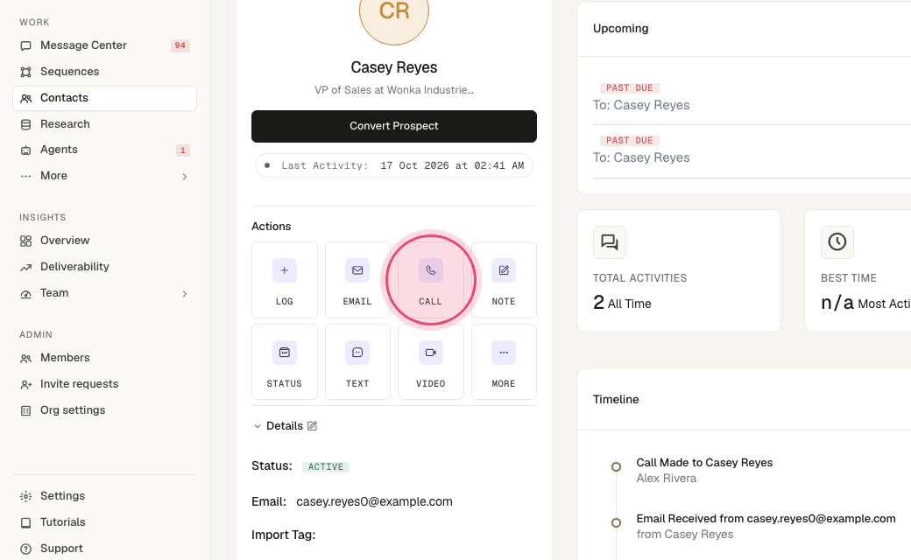Click the EMAIL action button

point(357,280)
